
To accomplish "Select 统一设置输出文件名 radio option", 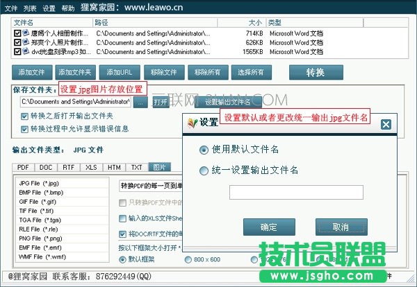I will tap(204, 171).
